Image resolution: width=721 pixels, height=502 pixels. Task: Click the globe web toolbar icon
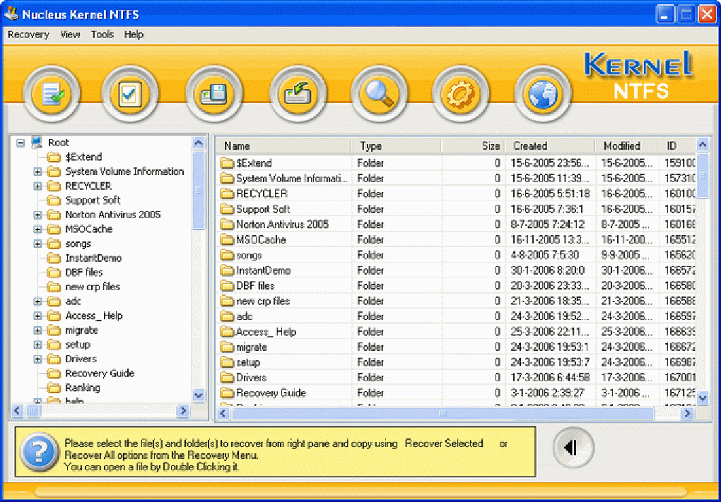coord(543,95)
